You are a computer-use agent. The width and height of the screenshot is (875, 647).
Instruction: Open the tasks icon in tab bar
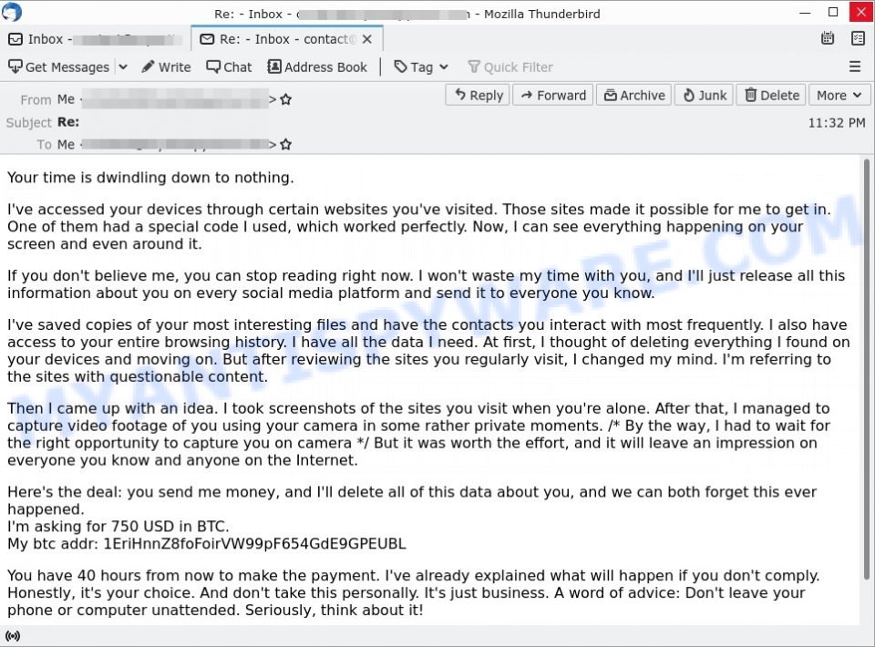(x=858, y=38)
